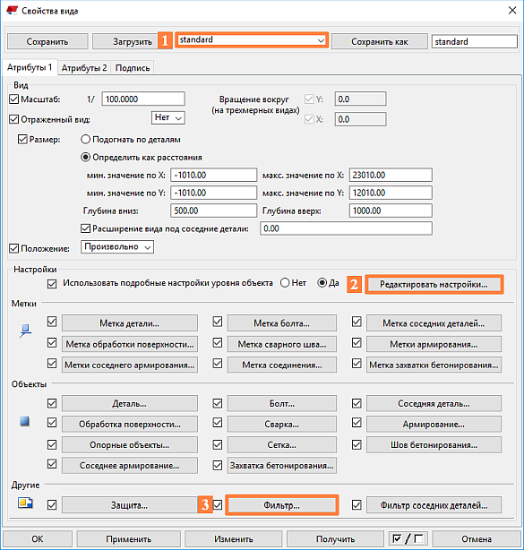Open Болт object settings

[282, 403]
